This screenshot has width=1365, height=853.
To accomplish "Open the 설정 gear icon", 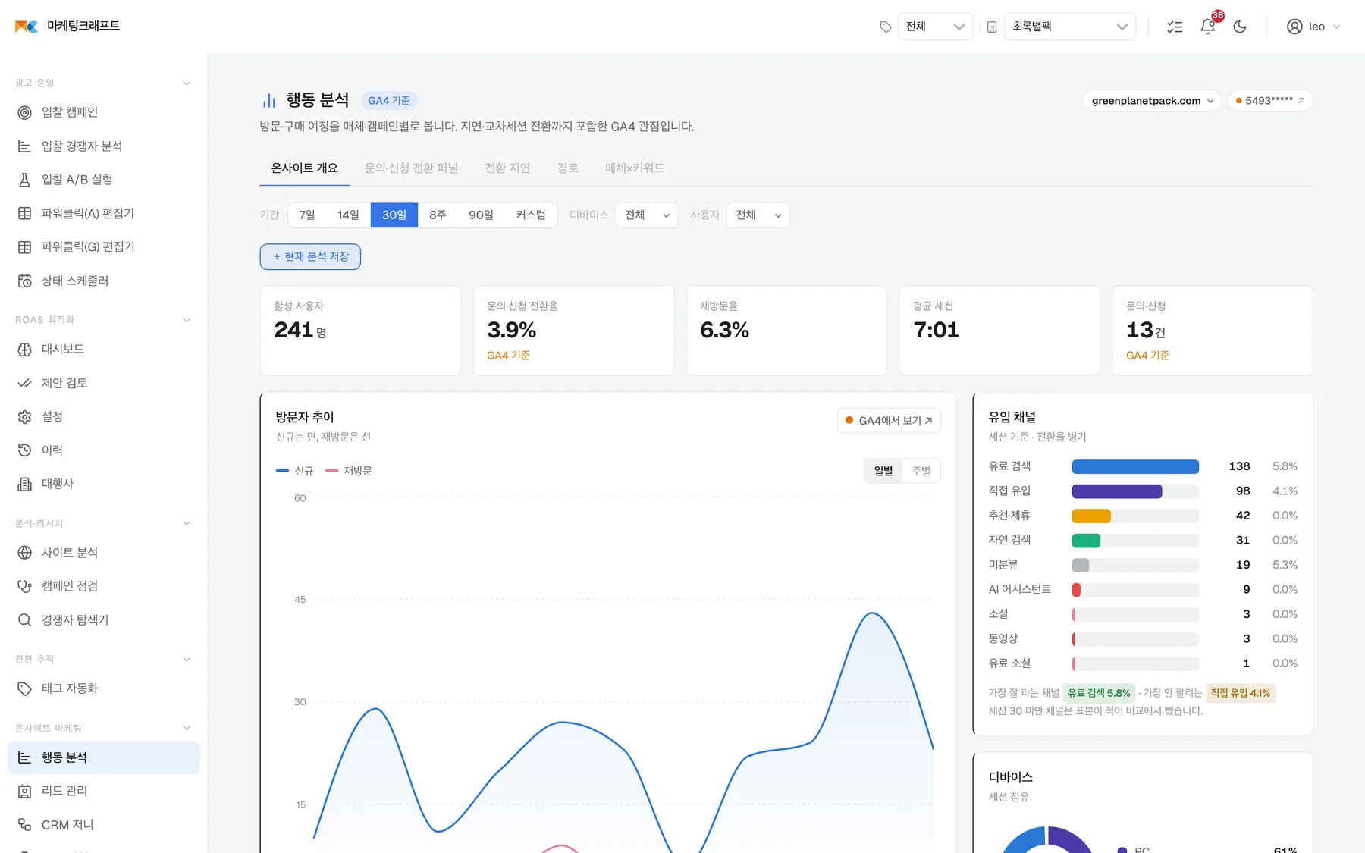I will click(x=24, y=417).
